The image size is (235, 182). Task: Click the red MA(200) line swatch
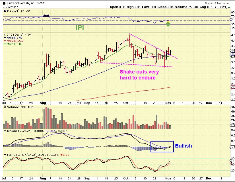click(x=5, y=41)
